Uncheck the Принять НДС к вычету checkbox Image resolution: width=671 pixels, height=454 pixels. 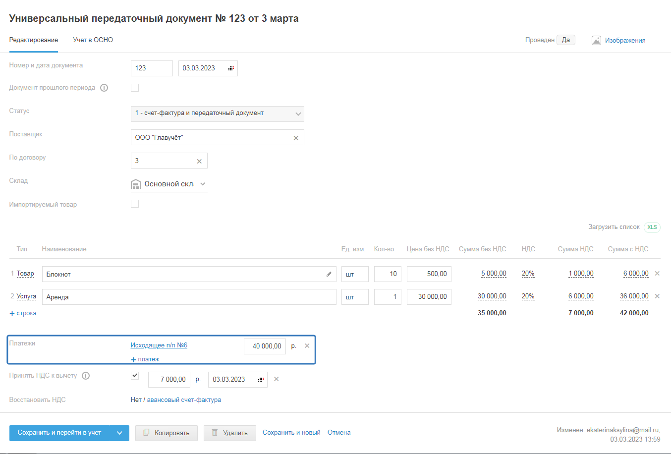click(135, 376)
